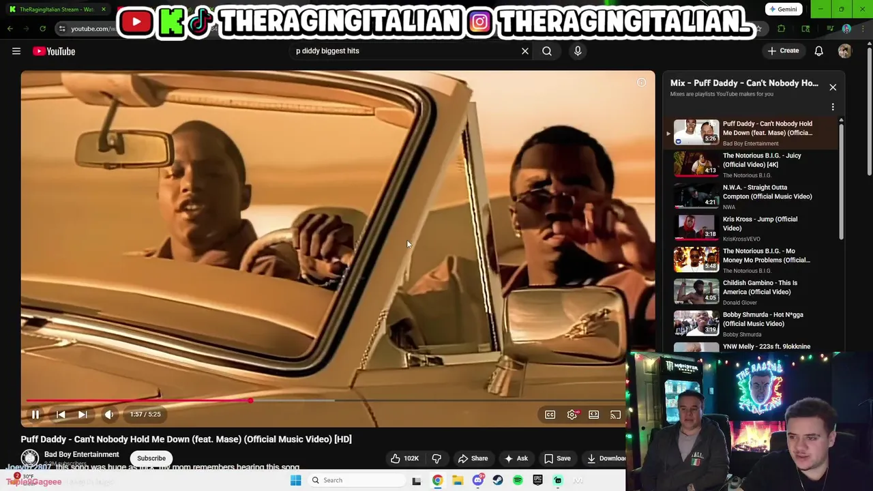Play Kris Kross Jump video
Viewport: 873px width, 491px height.
coord(750,228)
